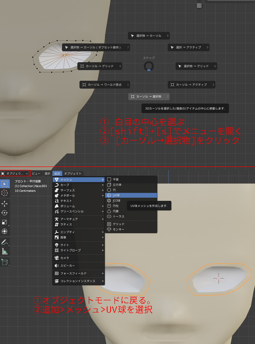Activate the Transform tool

click(5, 231)
